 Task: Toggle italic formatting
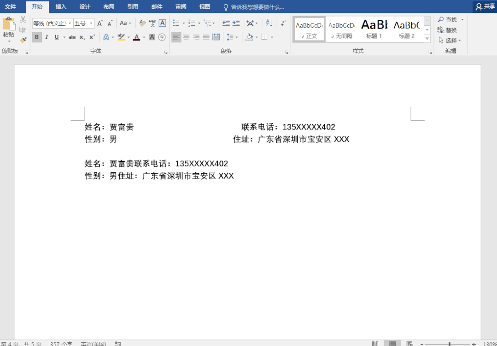[x=47, y=37]
